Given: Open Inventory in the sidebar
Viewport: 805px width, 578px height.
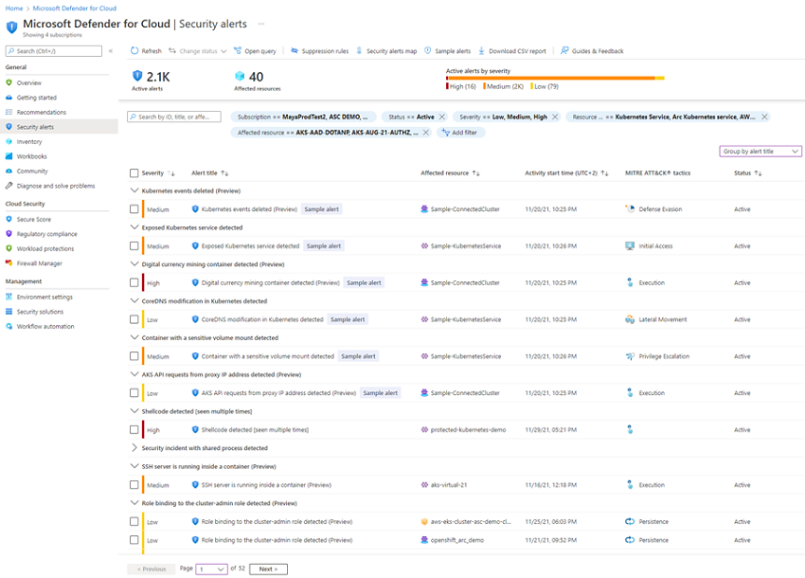Looking at the screenshot, I should [x=29, y=142].
